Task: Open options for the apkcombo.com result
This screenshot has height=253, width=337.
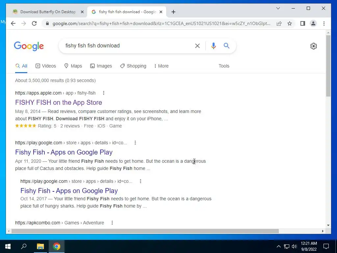Action: tap(112, 223)
